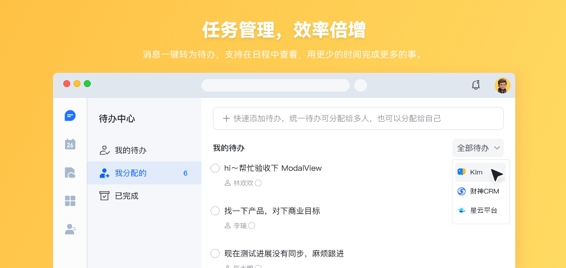The width and height of the screenshot is (566, 268).
Task: Open the workbench grid icon
Action: pyautogui.click(x=70, y=201)
